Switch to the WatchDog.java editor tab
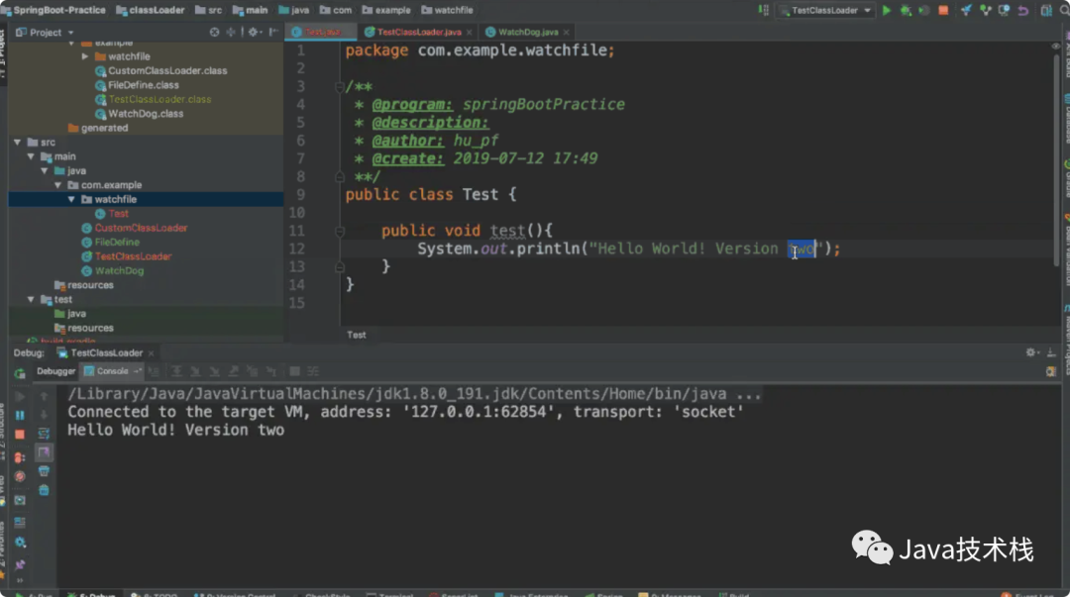 pos(527,32)
